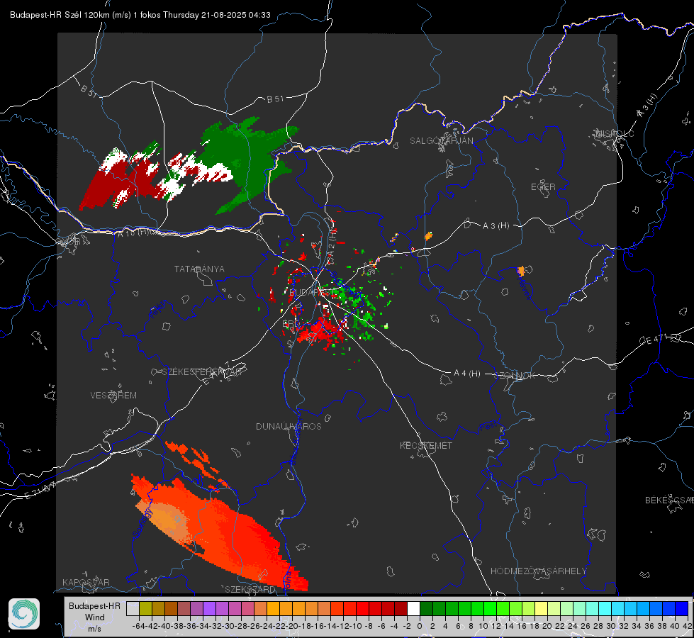Click the 'A 3 (H)' label near Eger
The width and height of the screenshot is (694, 638).
(x=496, y=226)
